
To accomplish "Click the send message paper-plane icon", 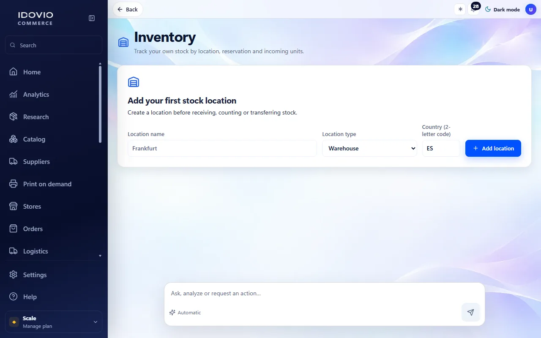I will pyautogui.click(x=471, y=312).
